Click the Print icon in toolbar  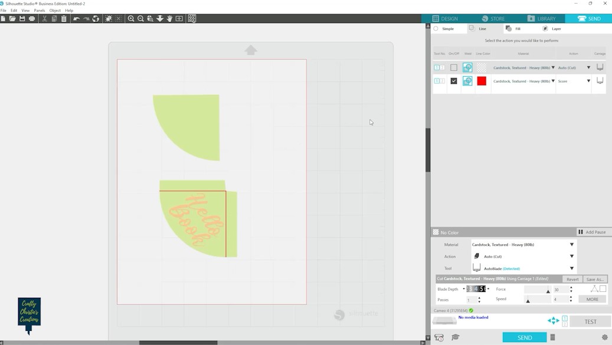point(32,19)
